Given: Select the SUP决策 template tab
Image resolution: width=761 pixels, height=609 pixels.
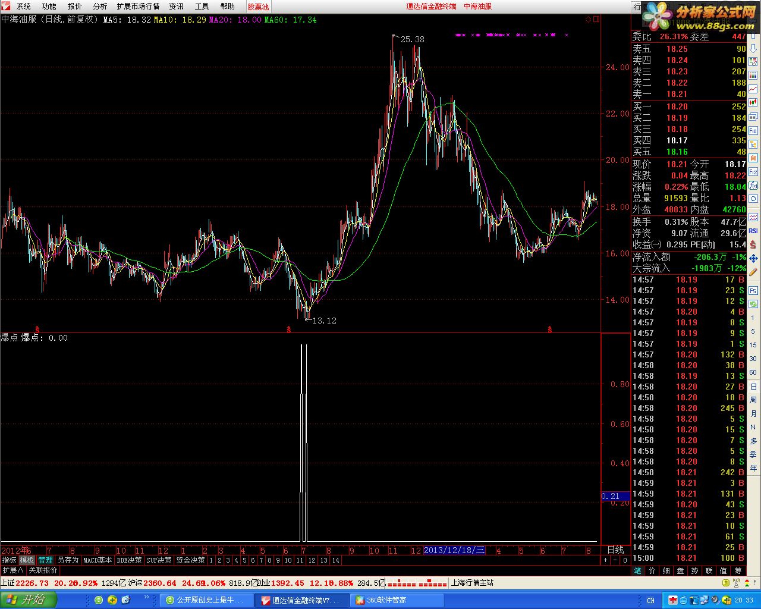Looking at the screenshot, I should [x=159, y=560].
